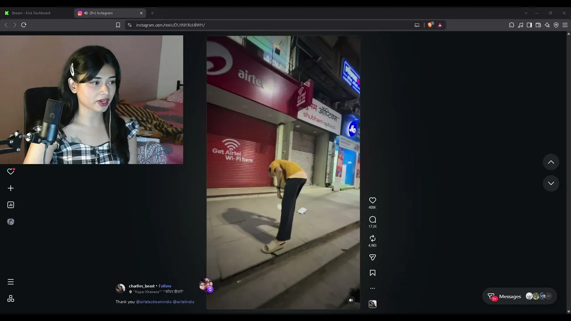Open the reel's comments bubble icon

click(372, 219)
